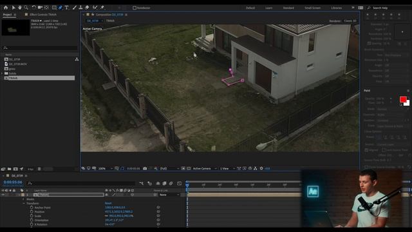Take a snapshot with the camera icon
The width and height of the screenshot is (412, 232).
coord(145,168)
